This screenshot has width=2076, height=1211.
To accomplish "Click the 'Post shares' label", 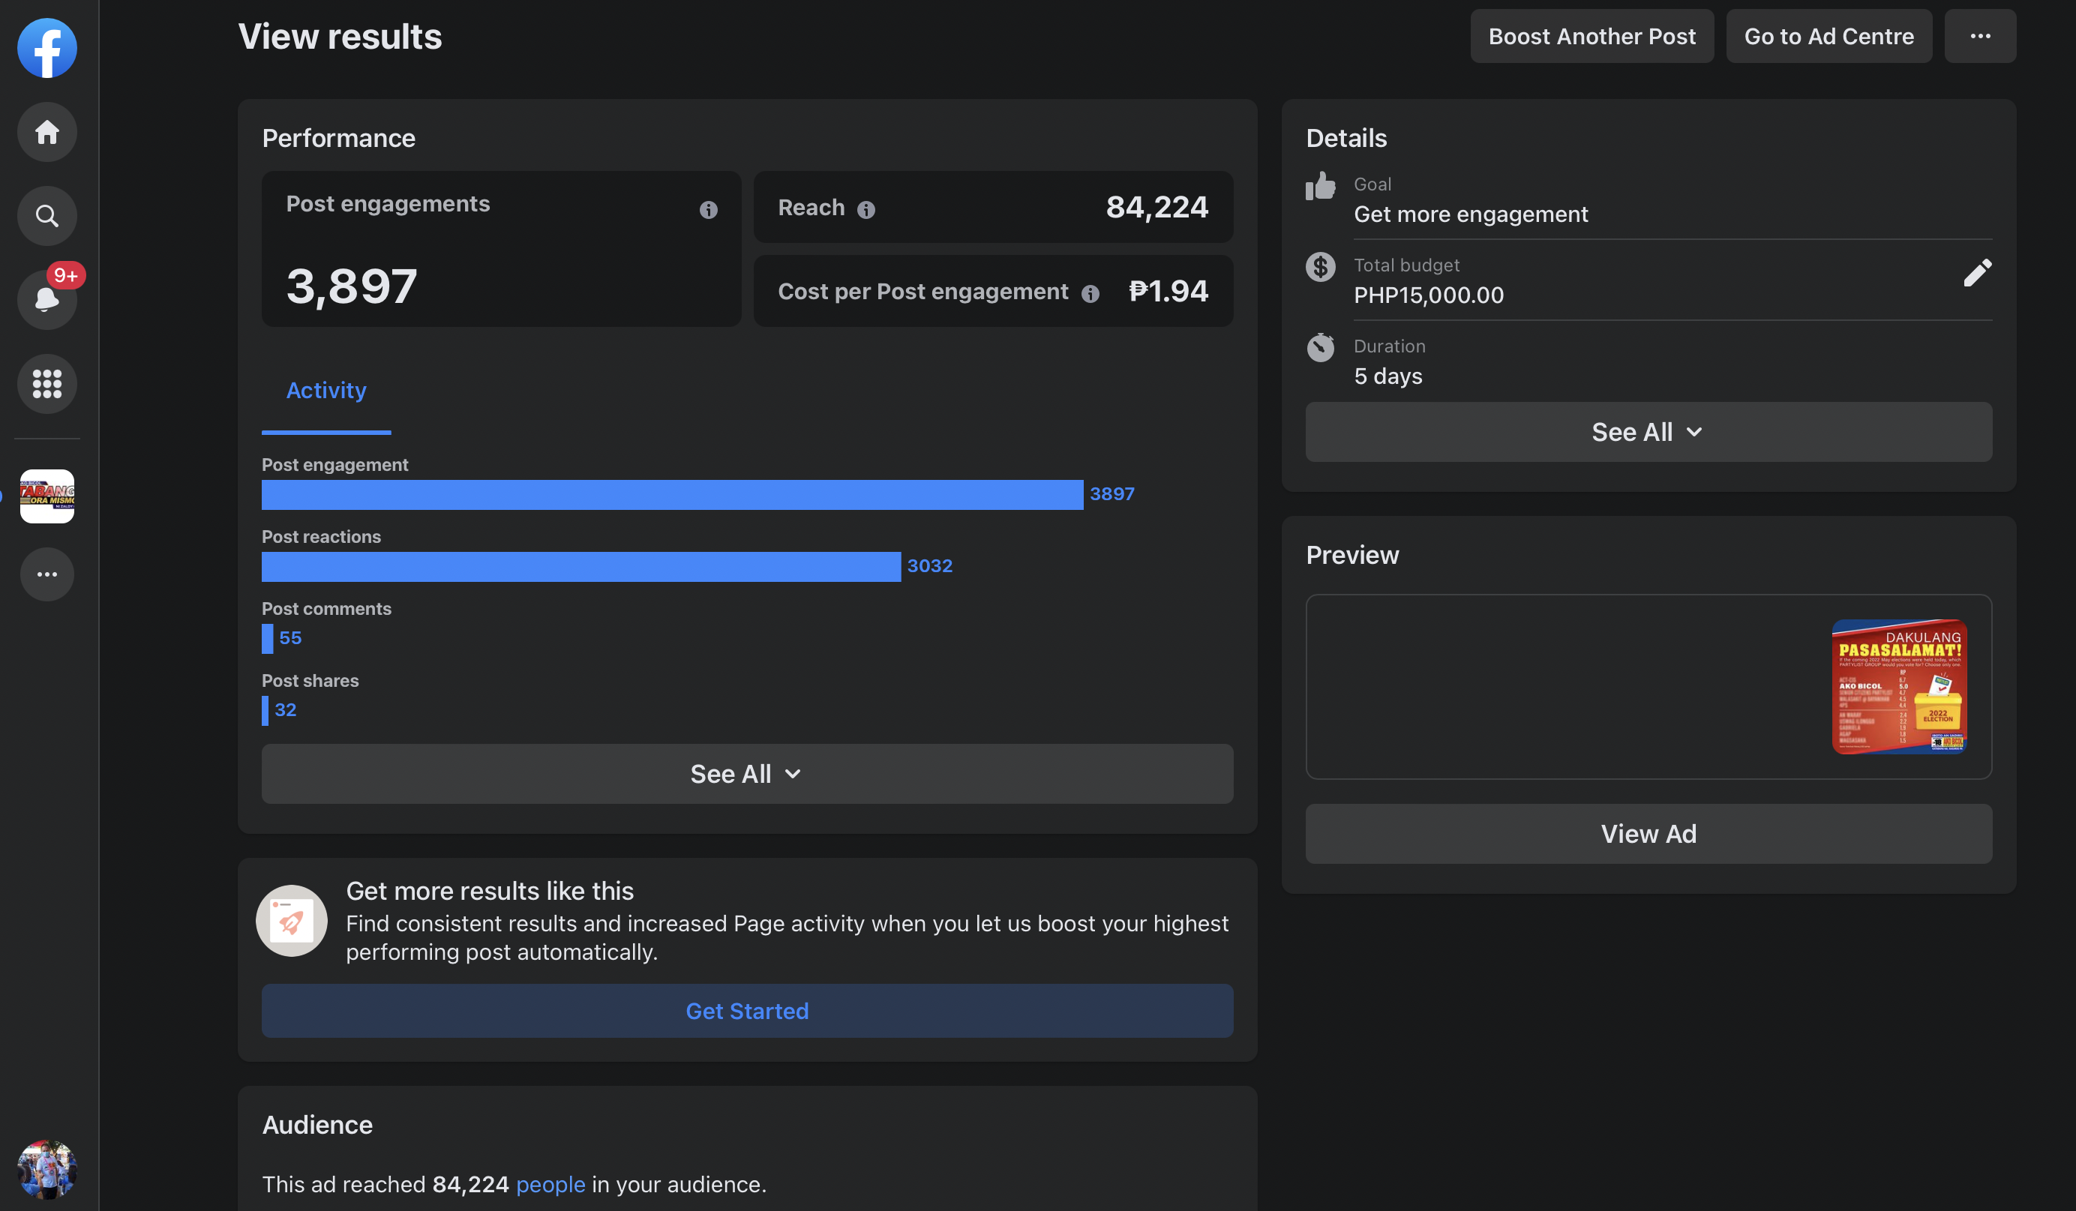I will (x=310, y=682).
